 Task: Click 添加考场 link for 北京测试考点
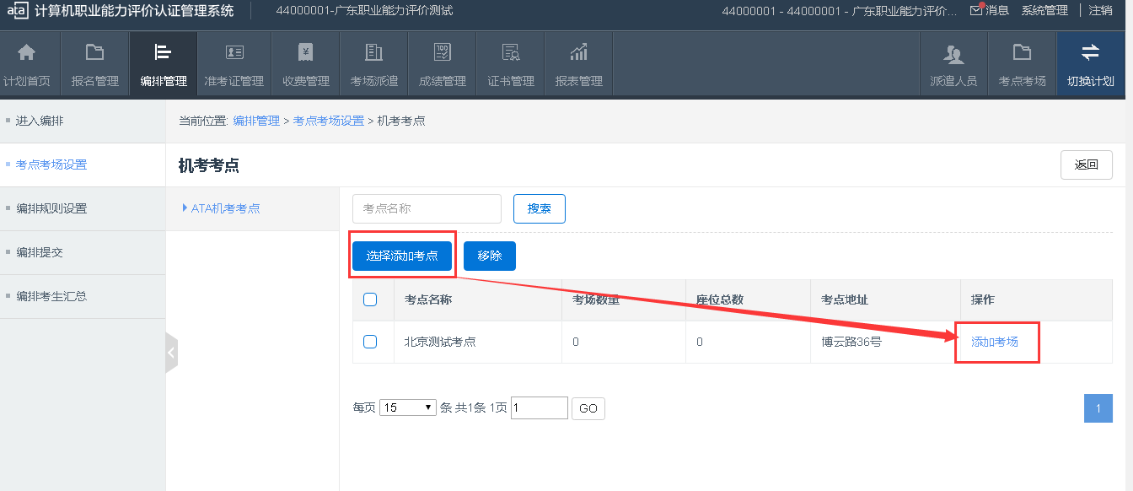click(995, 342)
